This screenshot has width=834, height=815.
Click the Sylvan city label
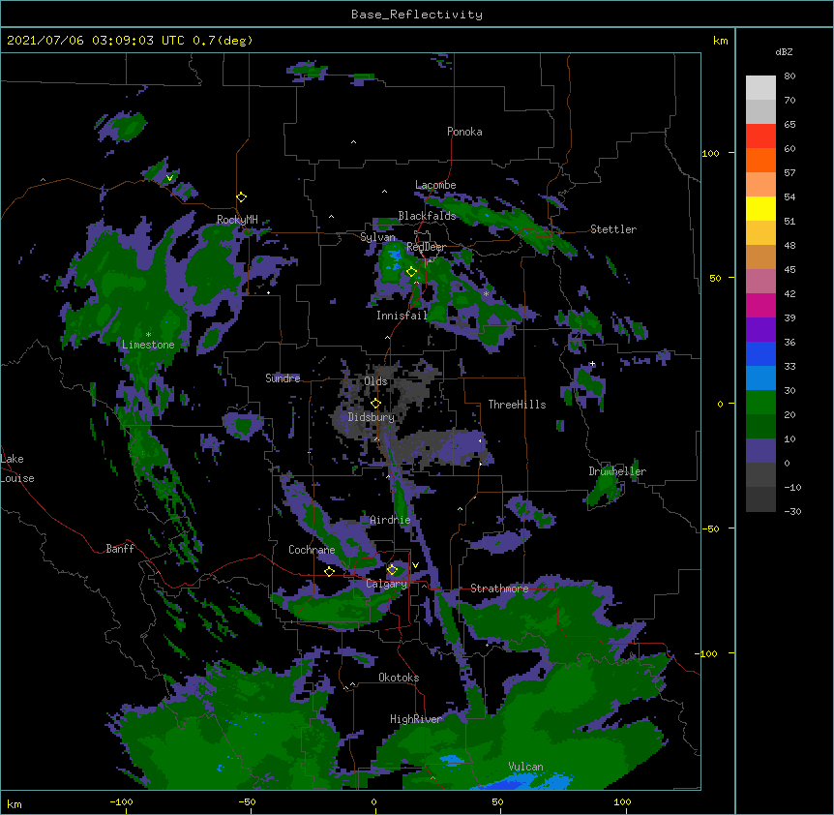pos(377,237)
